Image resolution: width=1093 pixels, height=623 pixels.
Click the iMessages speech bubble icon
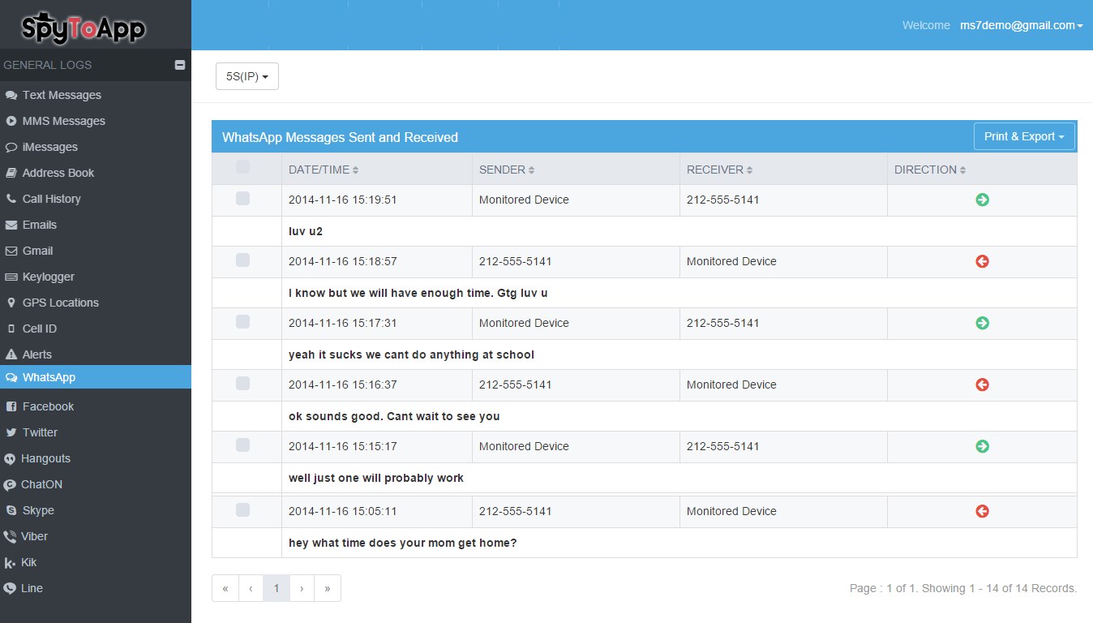pyautogui.click(x=11, y=147)
